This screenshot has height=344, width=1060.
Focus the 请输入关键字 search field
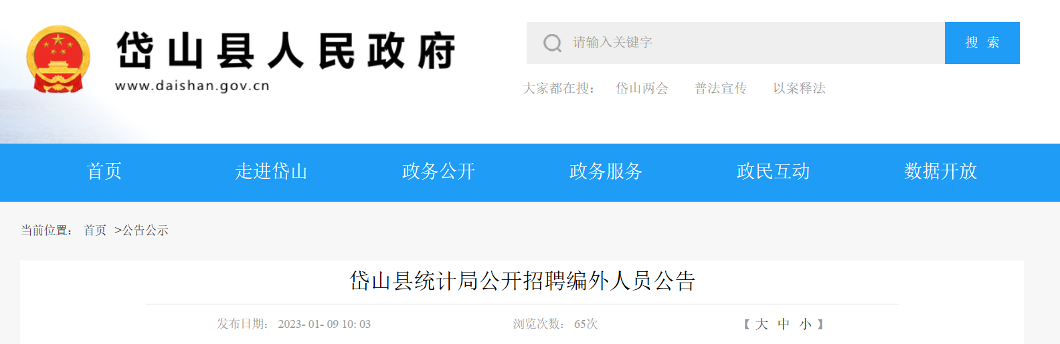tap(735, 43)
